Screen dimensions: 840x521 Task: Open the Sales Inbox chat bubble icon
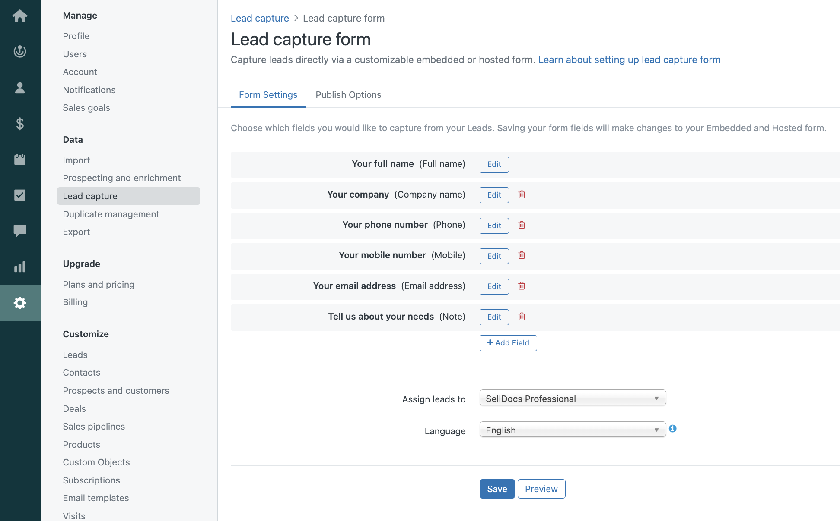[20, 231]
